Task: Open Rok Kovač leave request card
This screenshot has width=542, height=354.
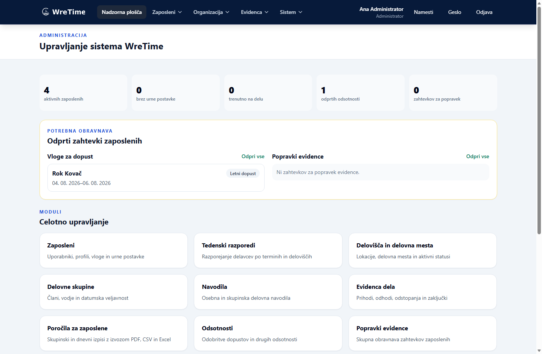Action: [x=156, y=178]
